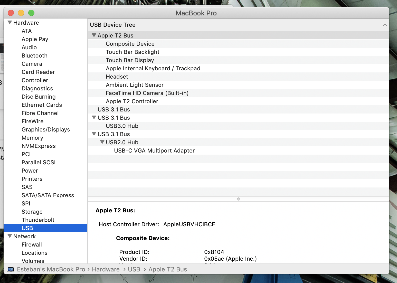
Task: Click USB in the path bar
Action: [x=134, y=269]
